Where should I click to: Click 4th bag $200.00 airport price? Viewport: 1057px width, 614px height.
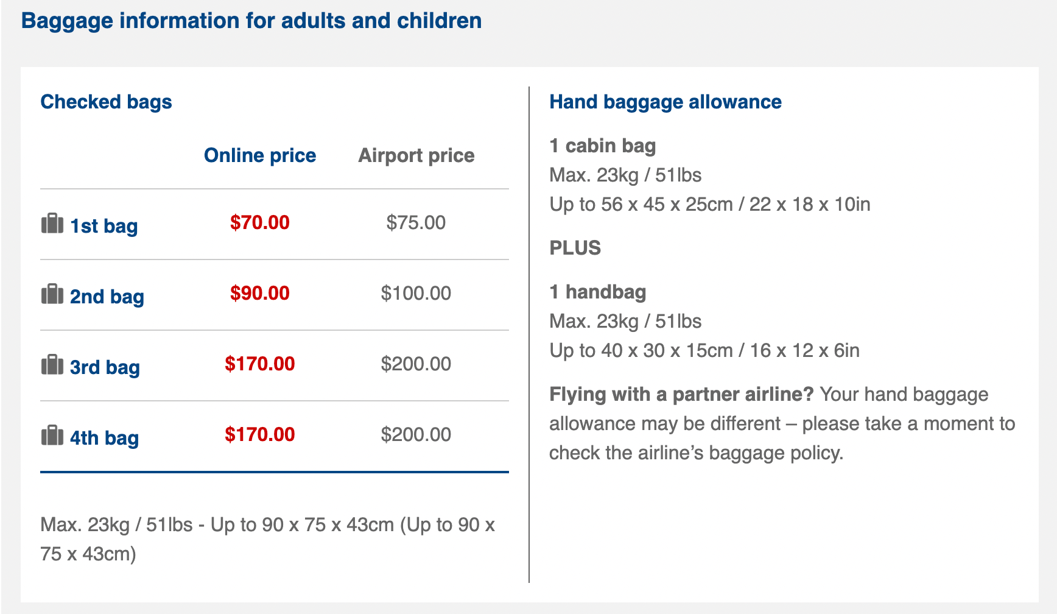(x=416, y=434)
